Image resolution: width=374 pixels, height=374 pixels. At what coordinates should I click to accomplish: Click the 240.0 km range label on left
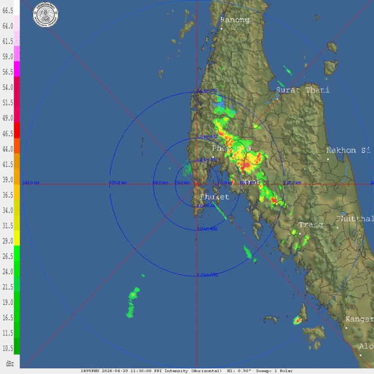pyautogui.click(x=30, y=183)
